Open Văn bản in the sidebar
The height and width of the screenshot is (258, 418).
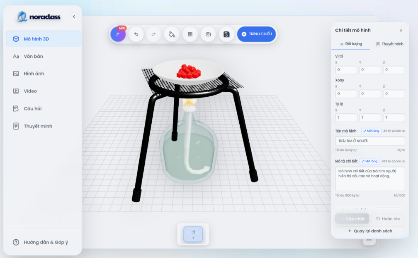[x=33, y=56]
